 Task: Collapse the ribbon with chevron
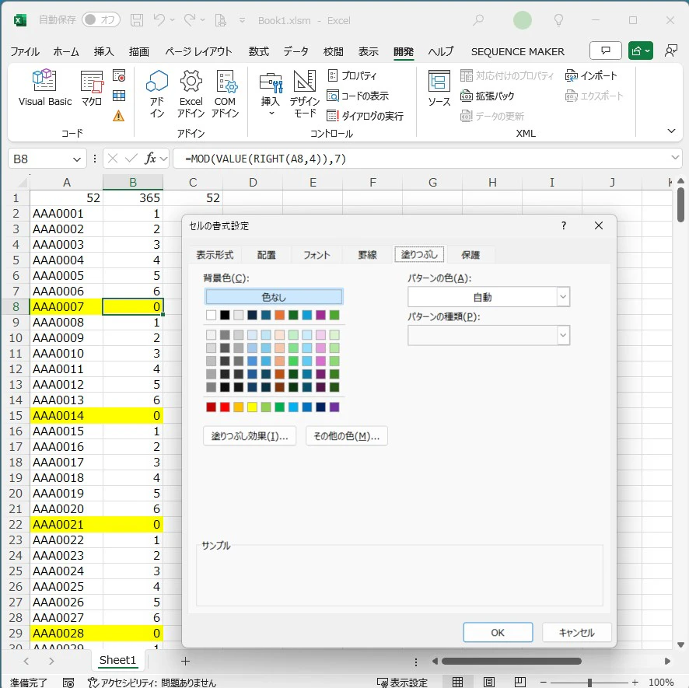click(671, 131)
